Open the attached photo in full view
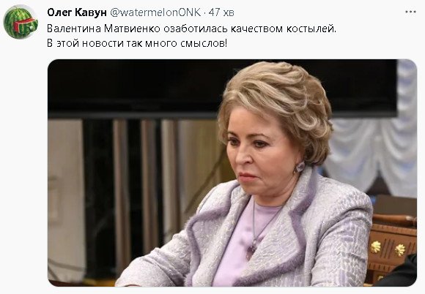This screenshot has height=294, width=425. [232, 173]
